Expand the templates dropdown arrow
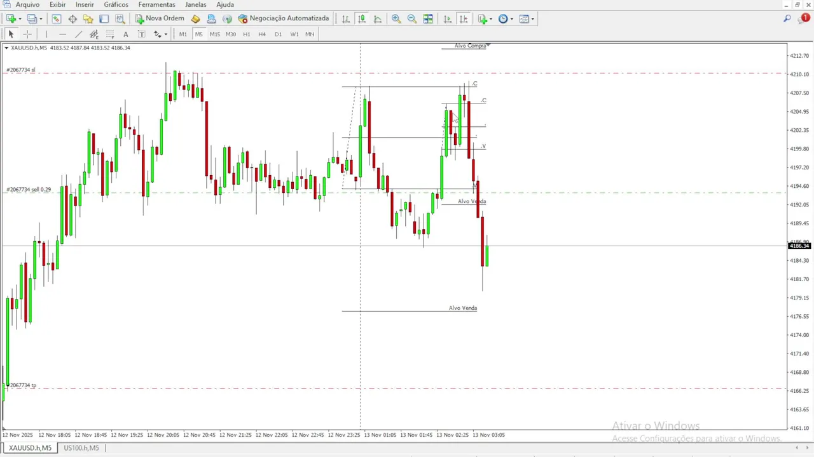Screen dimensions: 814x457 533,19
